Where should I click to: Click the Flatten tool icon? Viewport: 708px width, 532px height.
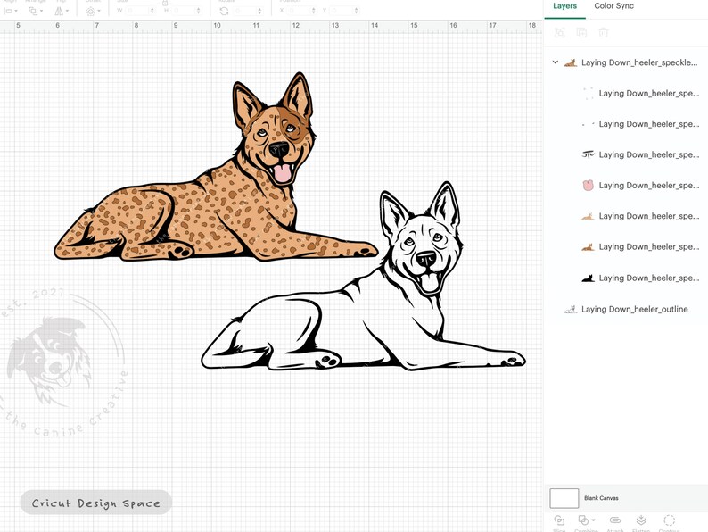641,520
